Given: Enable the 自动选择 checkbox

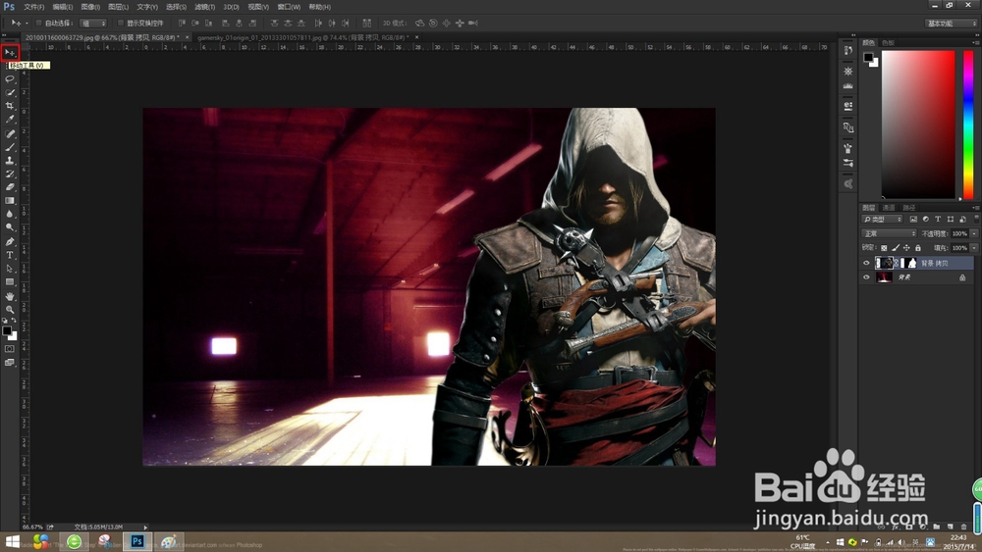Looking at the screenshot, I should pyautogui.click(x=39, y=24).
